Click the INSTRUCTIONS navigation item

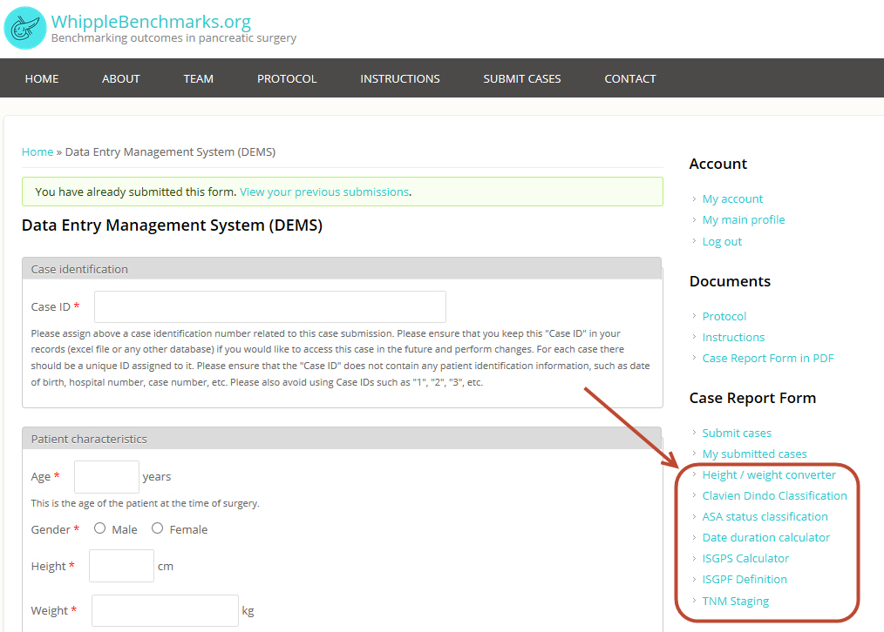point(400,78)
